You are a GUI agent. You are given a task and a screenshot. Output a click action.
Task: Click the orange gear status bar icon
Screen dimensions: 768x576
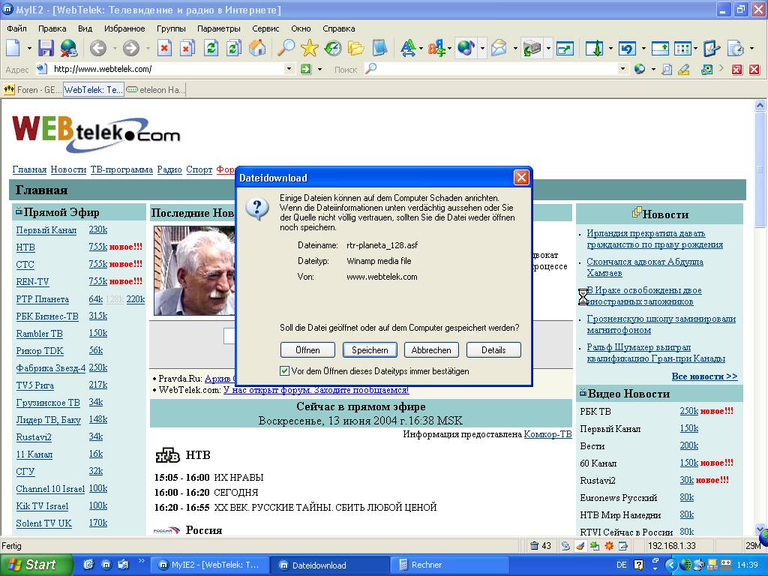tap(609, 546)
